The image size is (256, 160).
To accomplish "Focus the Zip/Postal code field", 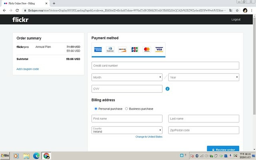I will click(x=204, y=130).
